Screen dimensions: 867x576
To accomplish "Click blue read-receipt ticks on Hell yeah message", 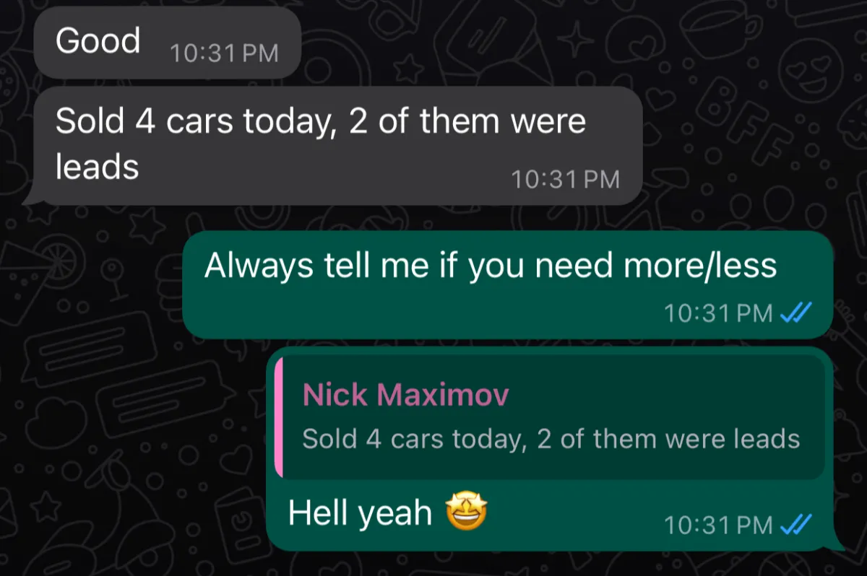I will point(798,524).
